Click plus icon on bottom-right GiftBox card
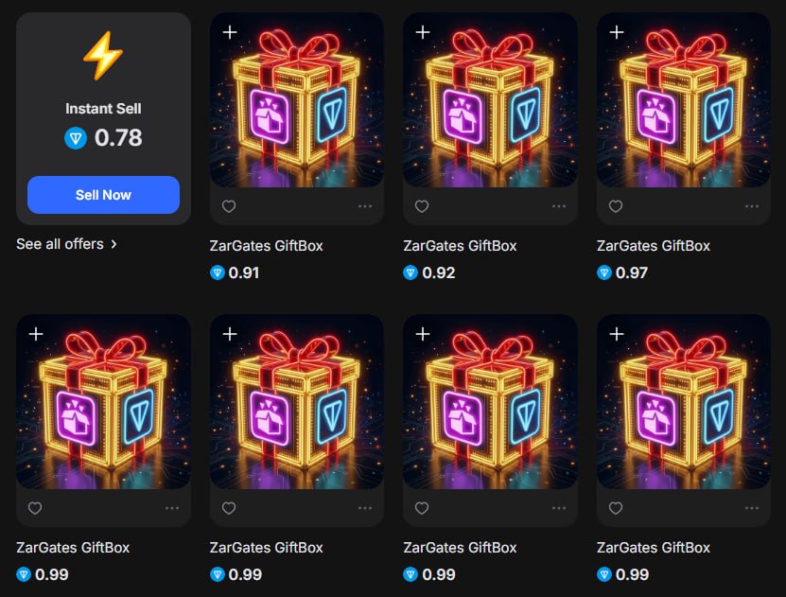The width and height of the screenshot is (786, 597). point(617,334)
